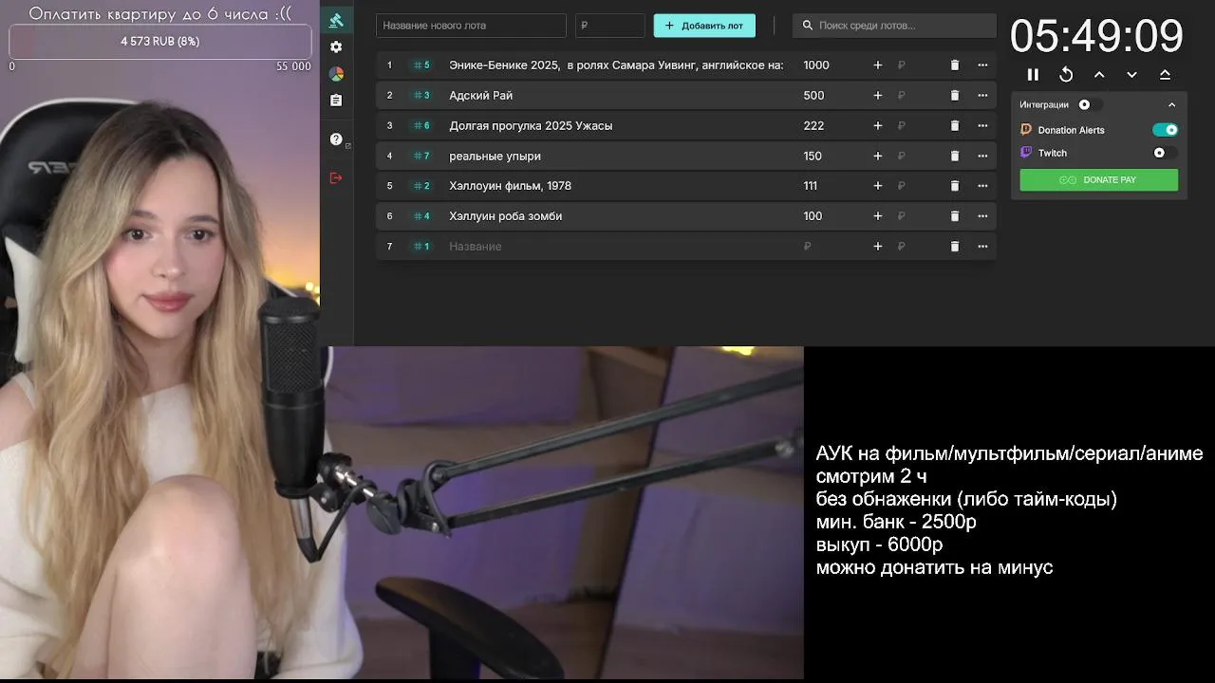Add amount plus for Адский Рай
The height and width of the screenshot is (683, 1215).
pos(878,95)
